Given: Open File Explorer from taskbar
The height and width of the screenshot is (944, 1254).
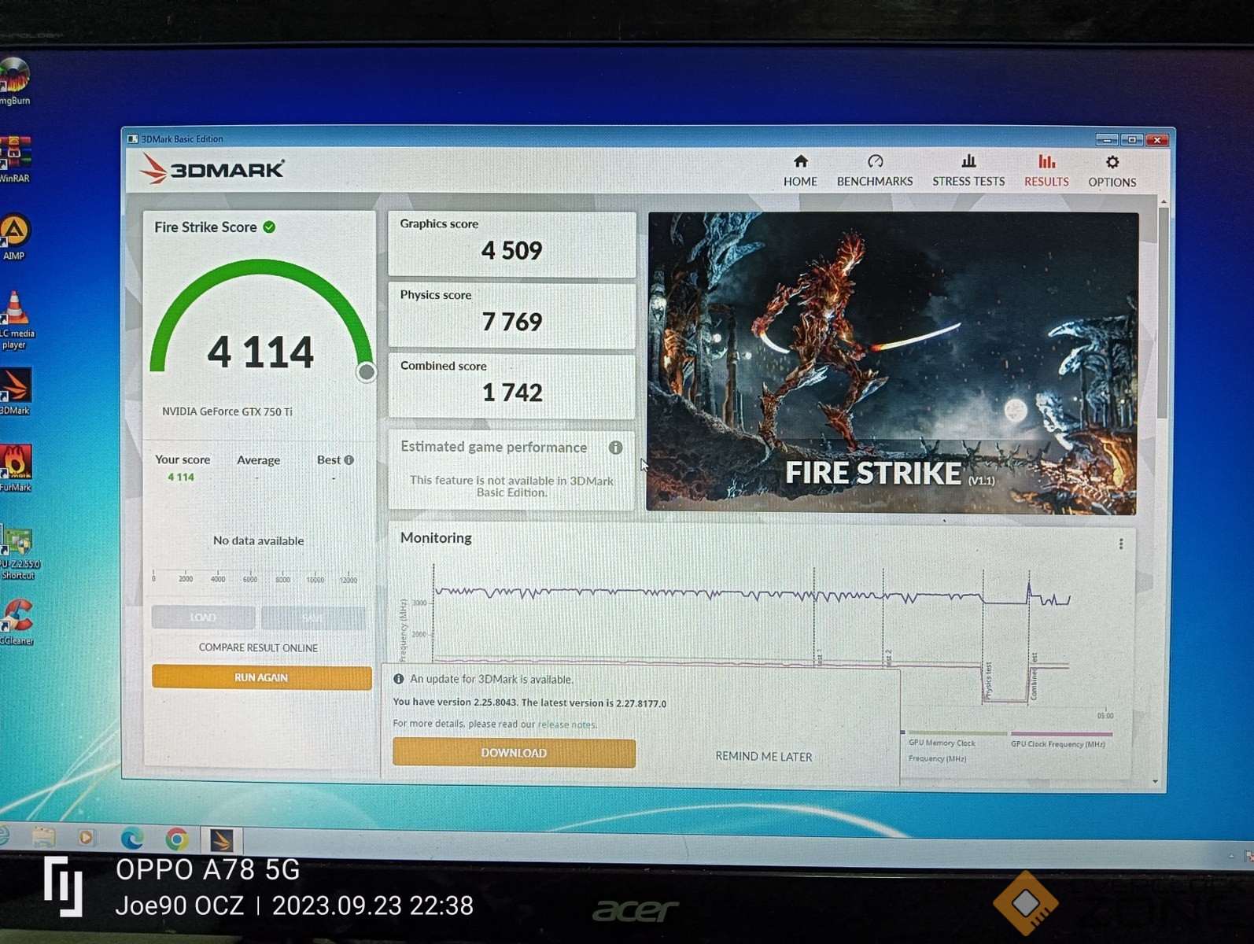Looking at the screenshot, I should [x=43, y=838].
